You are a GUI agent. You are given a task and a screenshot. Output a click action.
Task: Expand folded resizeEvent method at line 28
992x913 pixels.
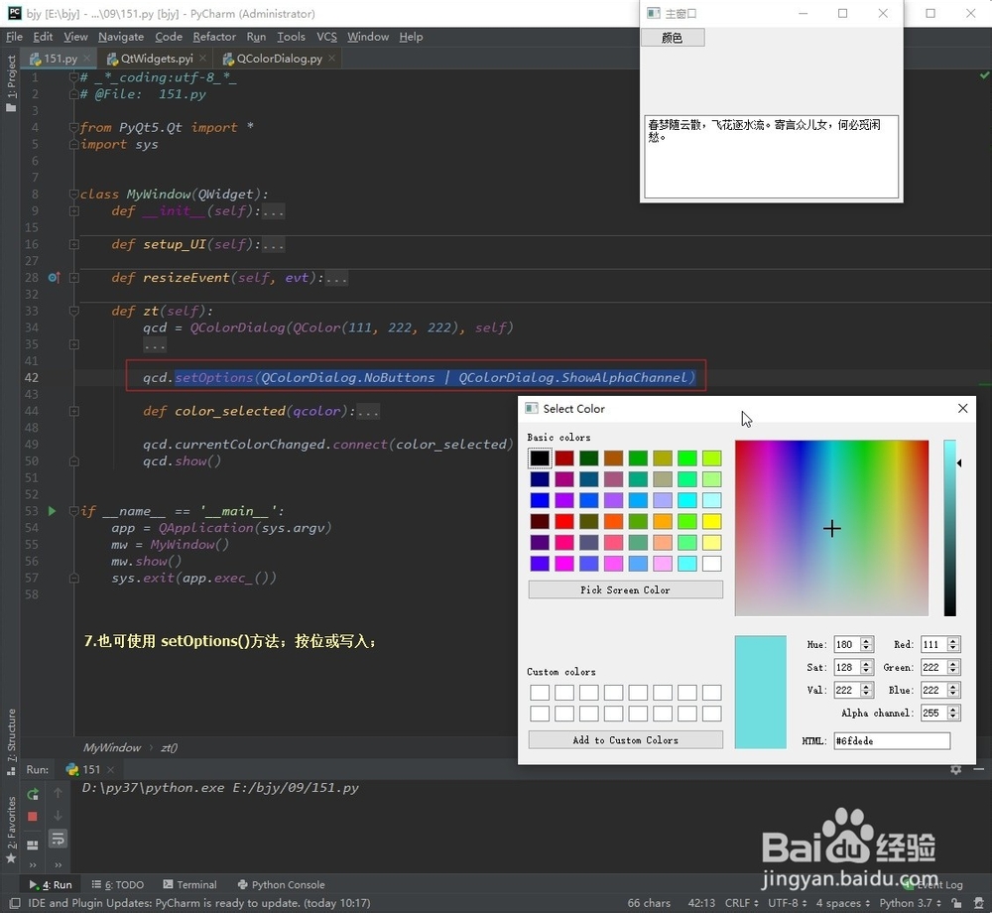point(74,278)
